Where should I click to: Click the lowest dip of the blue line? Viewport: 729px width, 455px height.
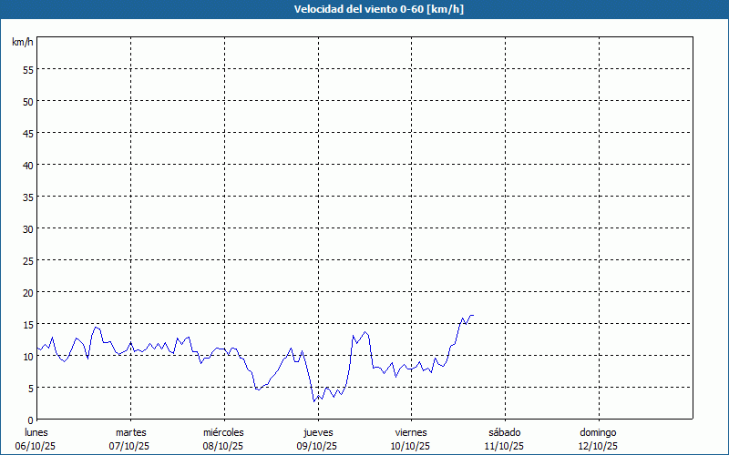313,401
